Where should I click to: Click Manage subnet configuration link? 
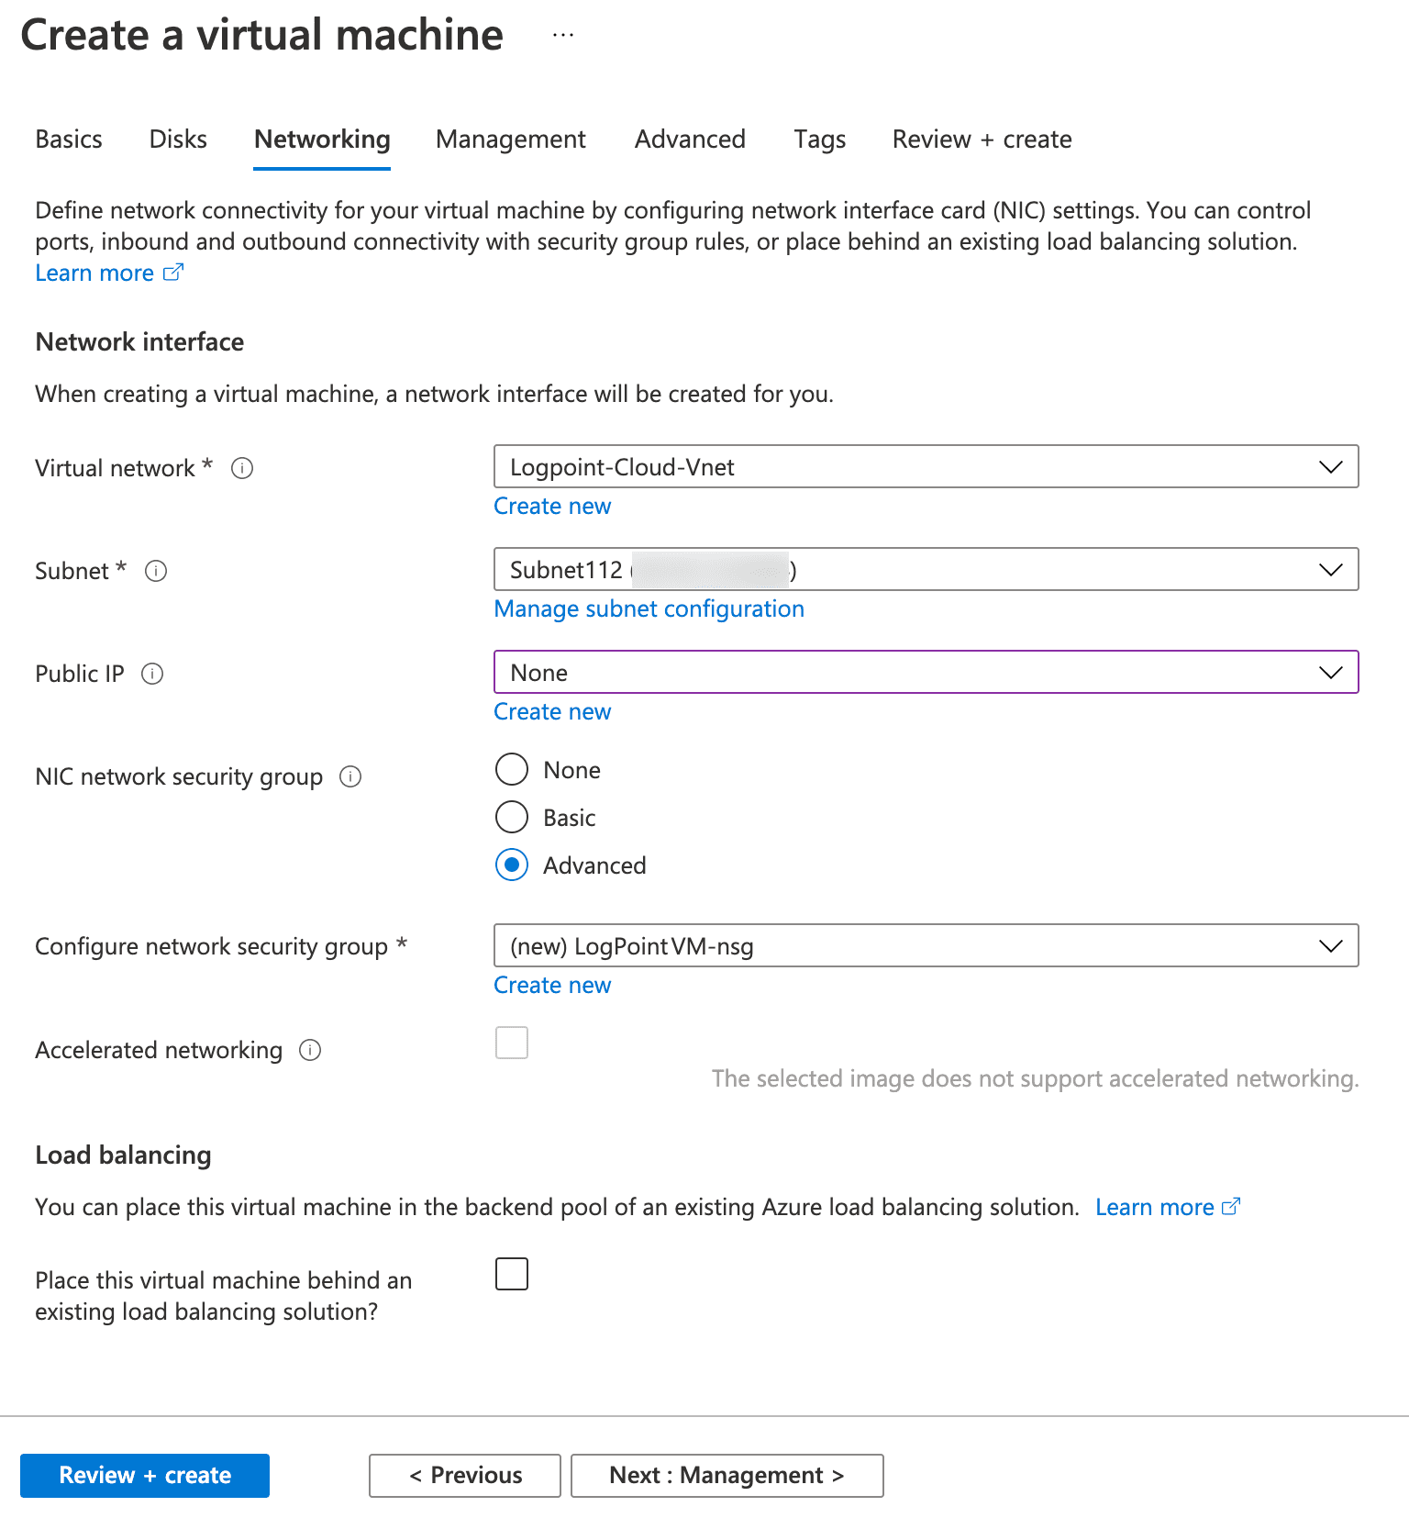(649, 609)
